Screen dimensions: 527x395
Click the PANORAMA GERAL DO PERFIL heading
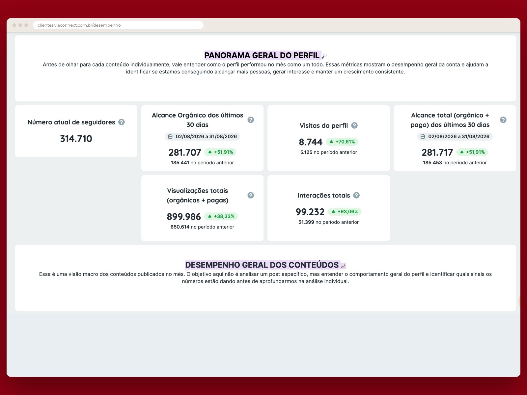[262, 55]
